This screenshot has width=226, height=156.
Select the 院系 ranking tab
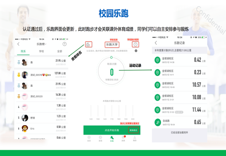(23, 51)
